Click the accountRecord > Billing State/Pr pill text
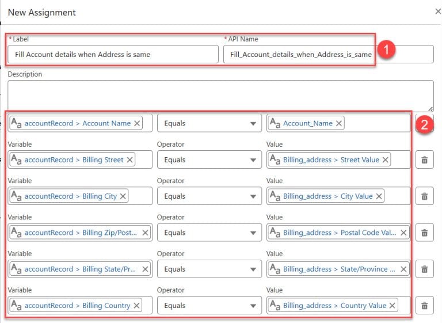Viewport: 442px width, 323px height. point(80,269)
